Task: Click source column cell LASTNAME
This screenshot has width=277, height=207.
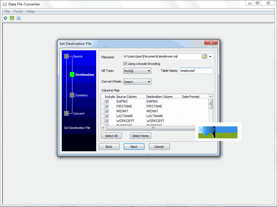Action: coord(130,116)
